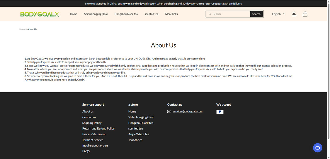Open Return and Refund Policy link
Image resolution: width=330 pixels, height=159 pixels.
pos(98,128)
